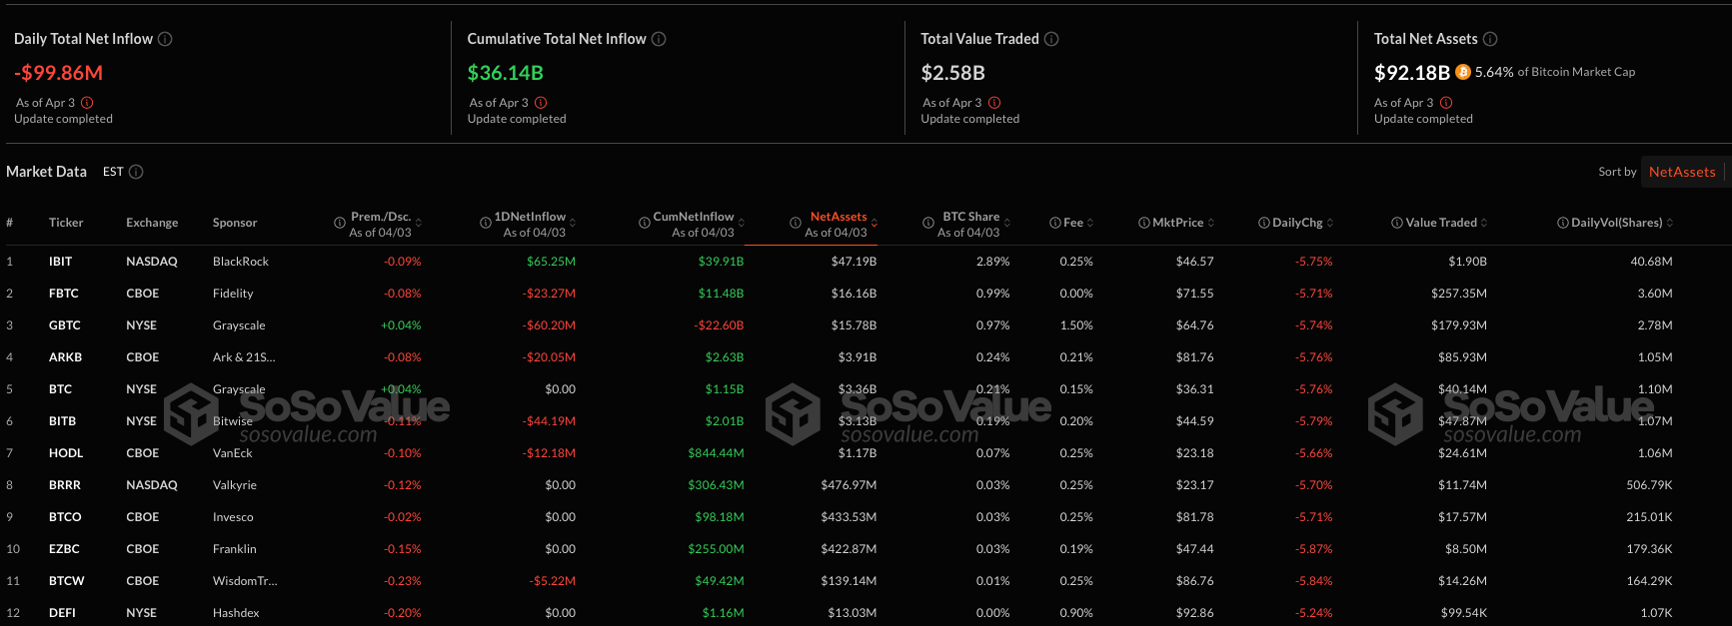
Task: Sort by 1DNetInflow column arrows
Action: (573, 223)
